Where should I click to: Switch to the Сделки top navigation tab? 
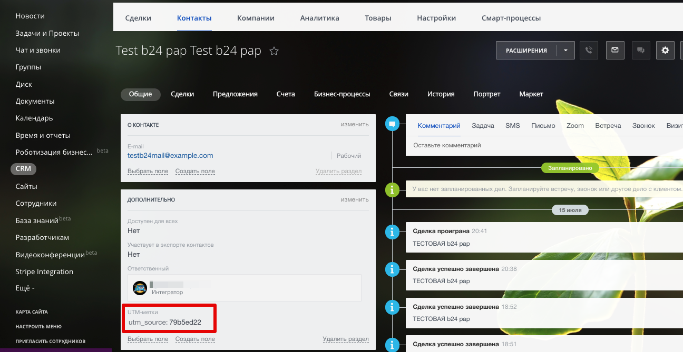(x=138, y=18)
